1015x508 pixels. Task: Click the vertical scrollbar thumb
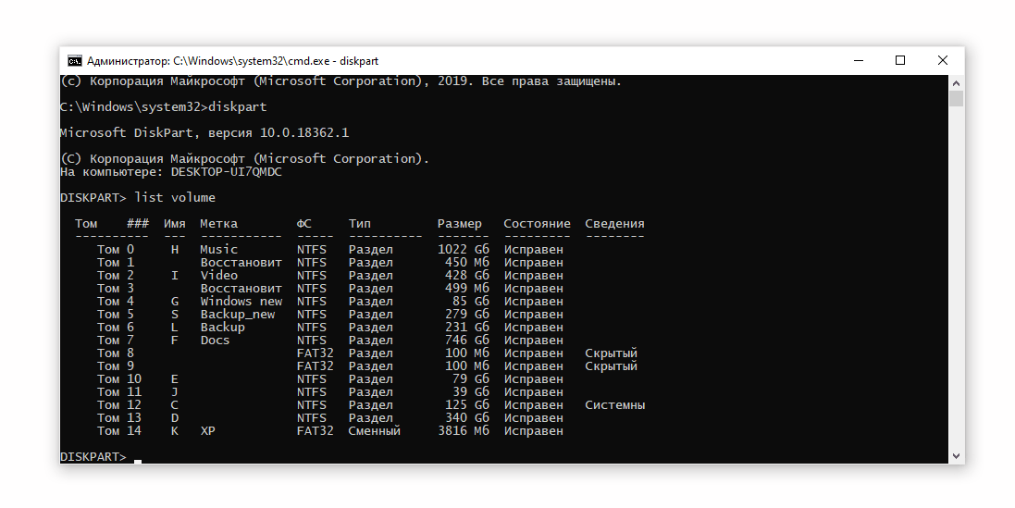(x=956, y=99)
